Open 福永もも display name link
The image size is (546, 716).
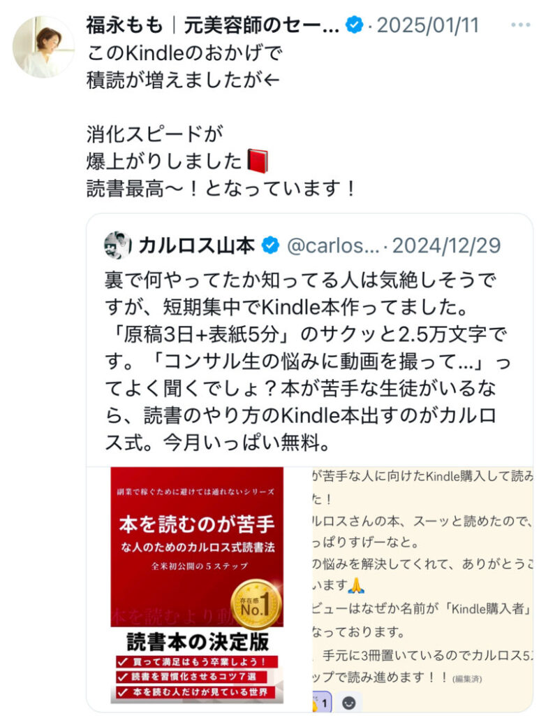(212, 25)
